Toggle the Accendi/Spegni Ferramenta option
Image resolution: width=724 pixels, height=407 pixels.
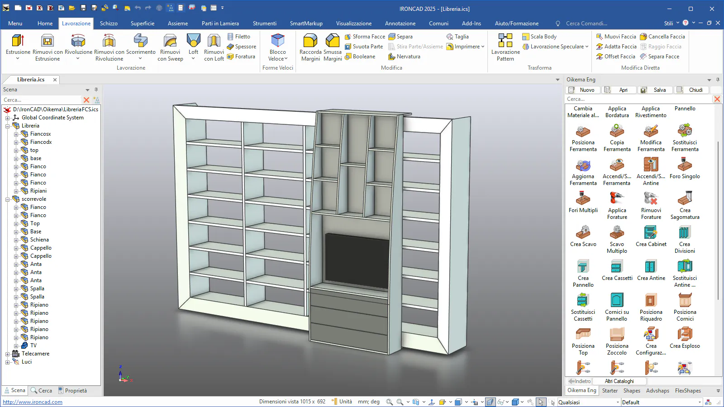tap(617, 165)
